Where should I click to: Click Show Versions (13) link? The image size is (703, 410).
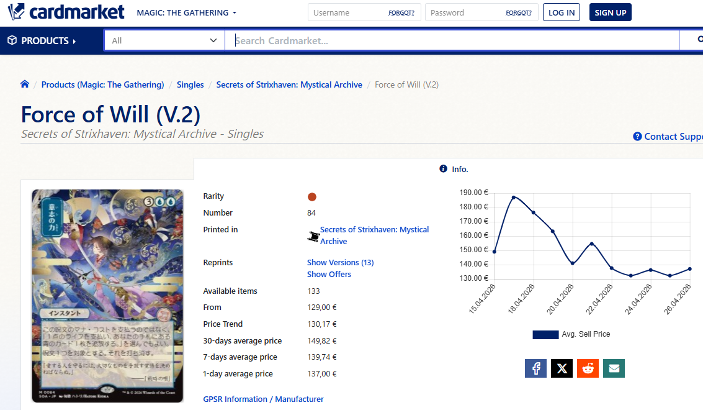coord(340,262)
